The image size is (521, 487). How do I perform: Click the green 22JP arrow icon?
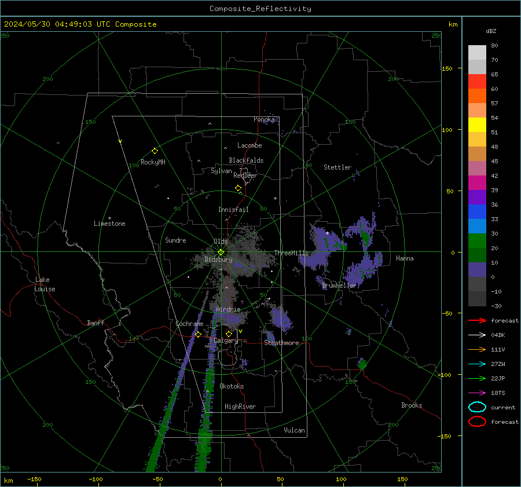coord(477,378)
